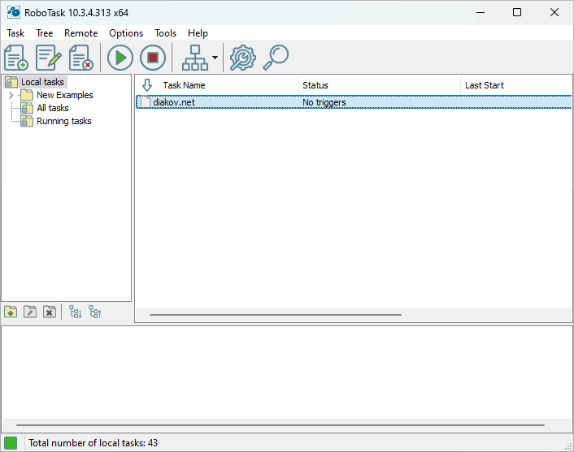Open the Remote menu
Screen dimensions: 574x452
81,33
